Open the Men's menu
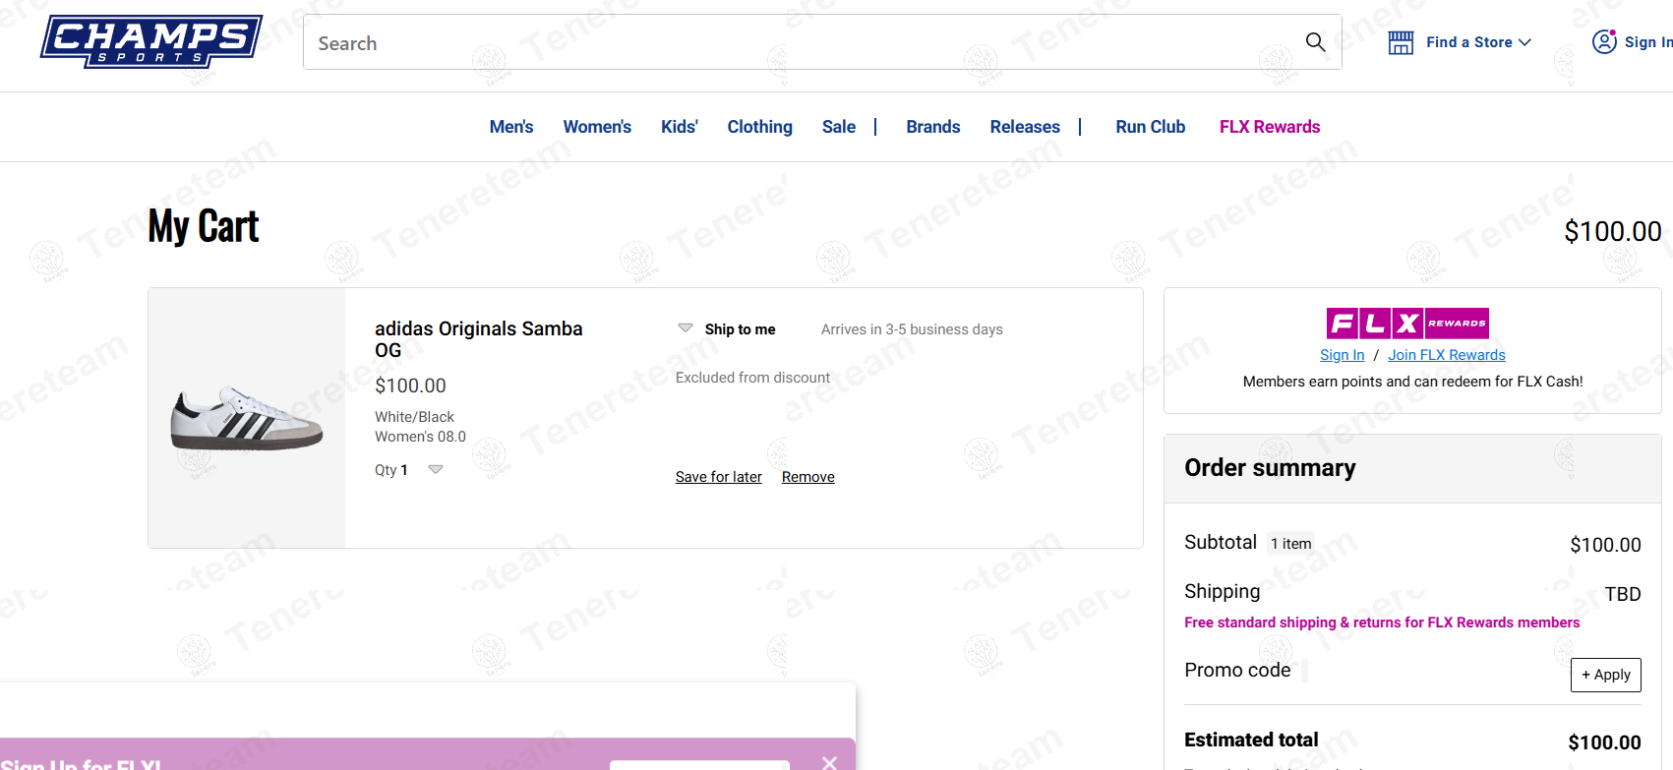 tap(511, 127)
